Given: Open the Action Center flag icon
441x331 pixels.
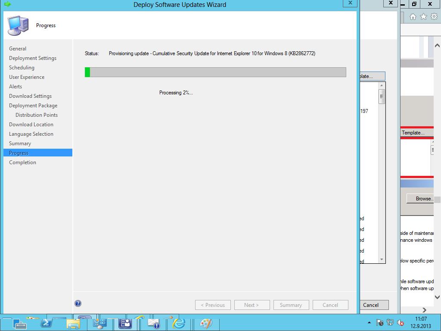Looking at the screenshot, I should (380, 322).
